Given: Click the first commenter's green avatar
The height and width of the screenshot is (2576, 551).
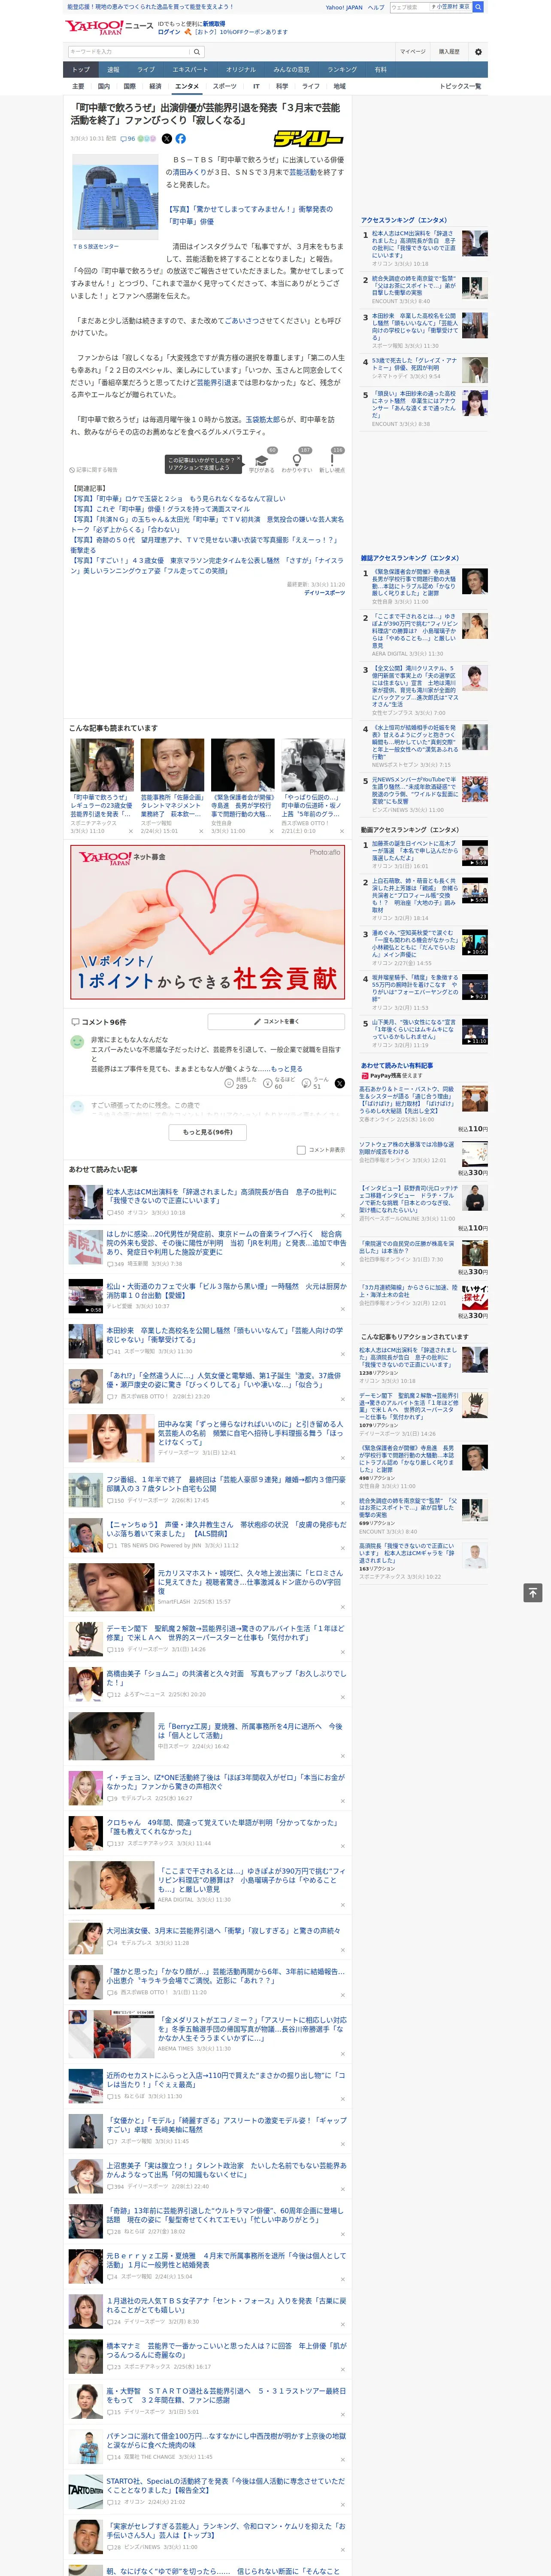Looking at the screenshot, I should click(x=77, y=1042).
